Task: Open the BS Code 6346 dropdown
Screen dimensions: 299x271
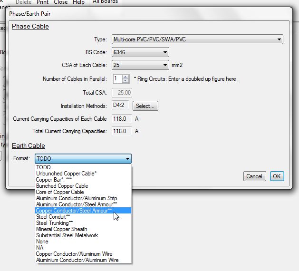Action: pyautogui.click(x=140, y=52)
